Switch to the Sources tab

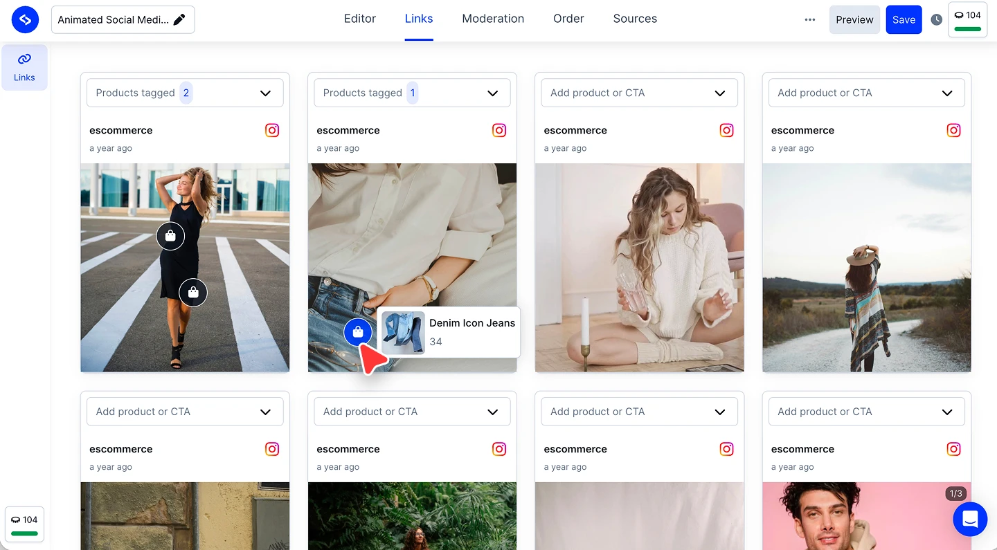coord(635,19)
